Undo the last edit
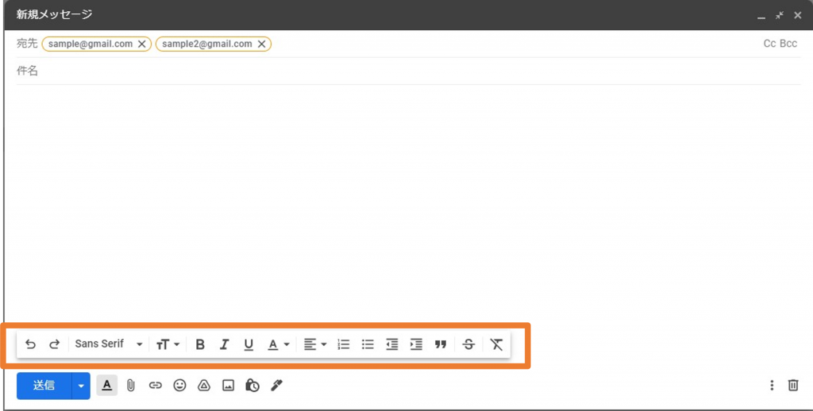 coord(31,344)
